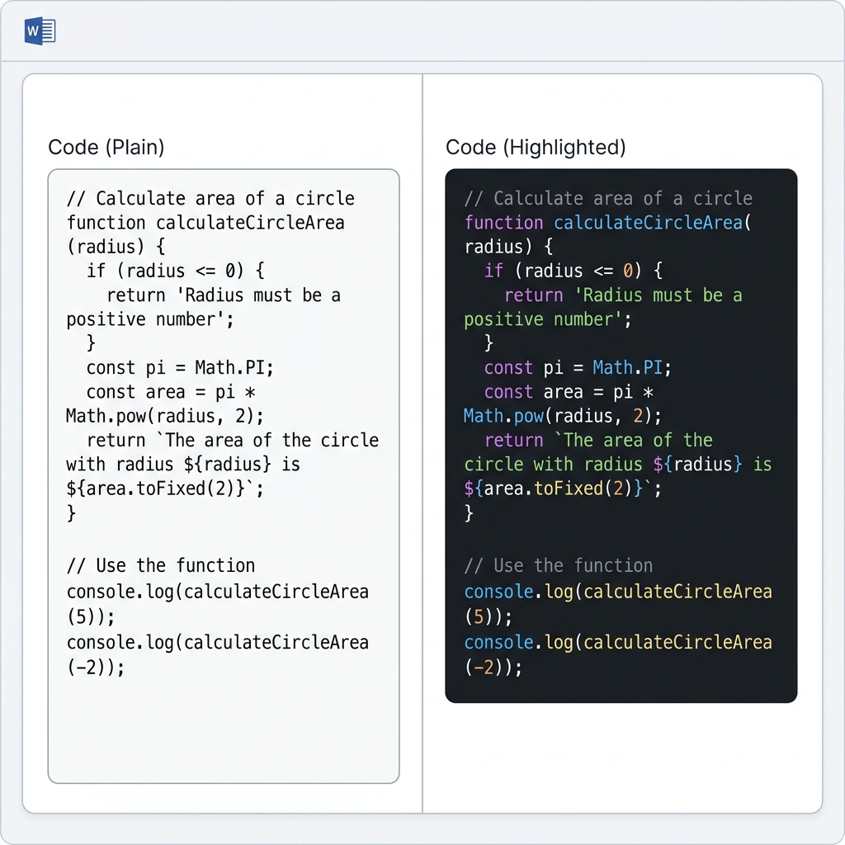
Task: Click "(-2));" line in the plain code
Action: tap(96, 668)
